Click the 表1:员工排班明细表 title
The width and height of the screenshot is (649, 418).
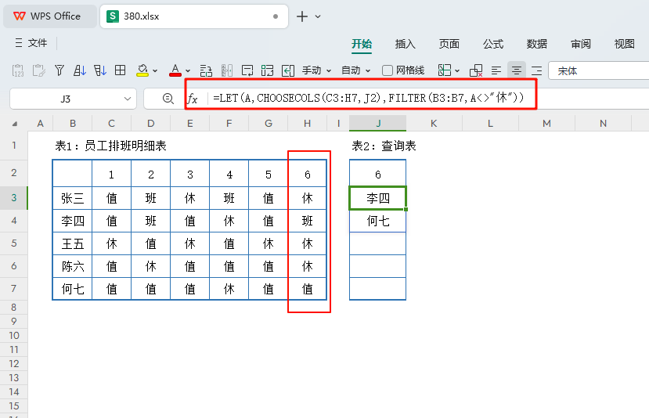(x=110, y=146)
